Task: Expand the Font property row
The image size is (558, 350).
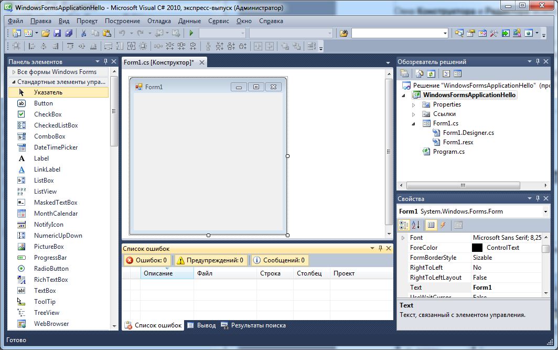Action: 403,238
